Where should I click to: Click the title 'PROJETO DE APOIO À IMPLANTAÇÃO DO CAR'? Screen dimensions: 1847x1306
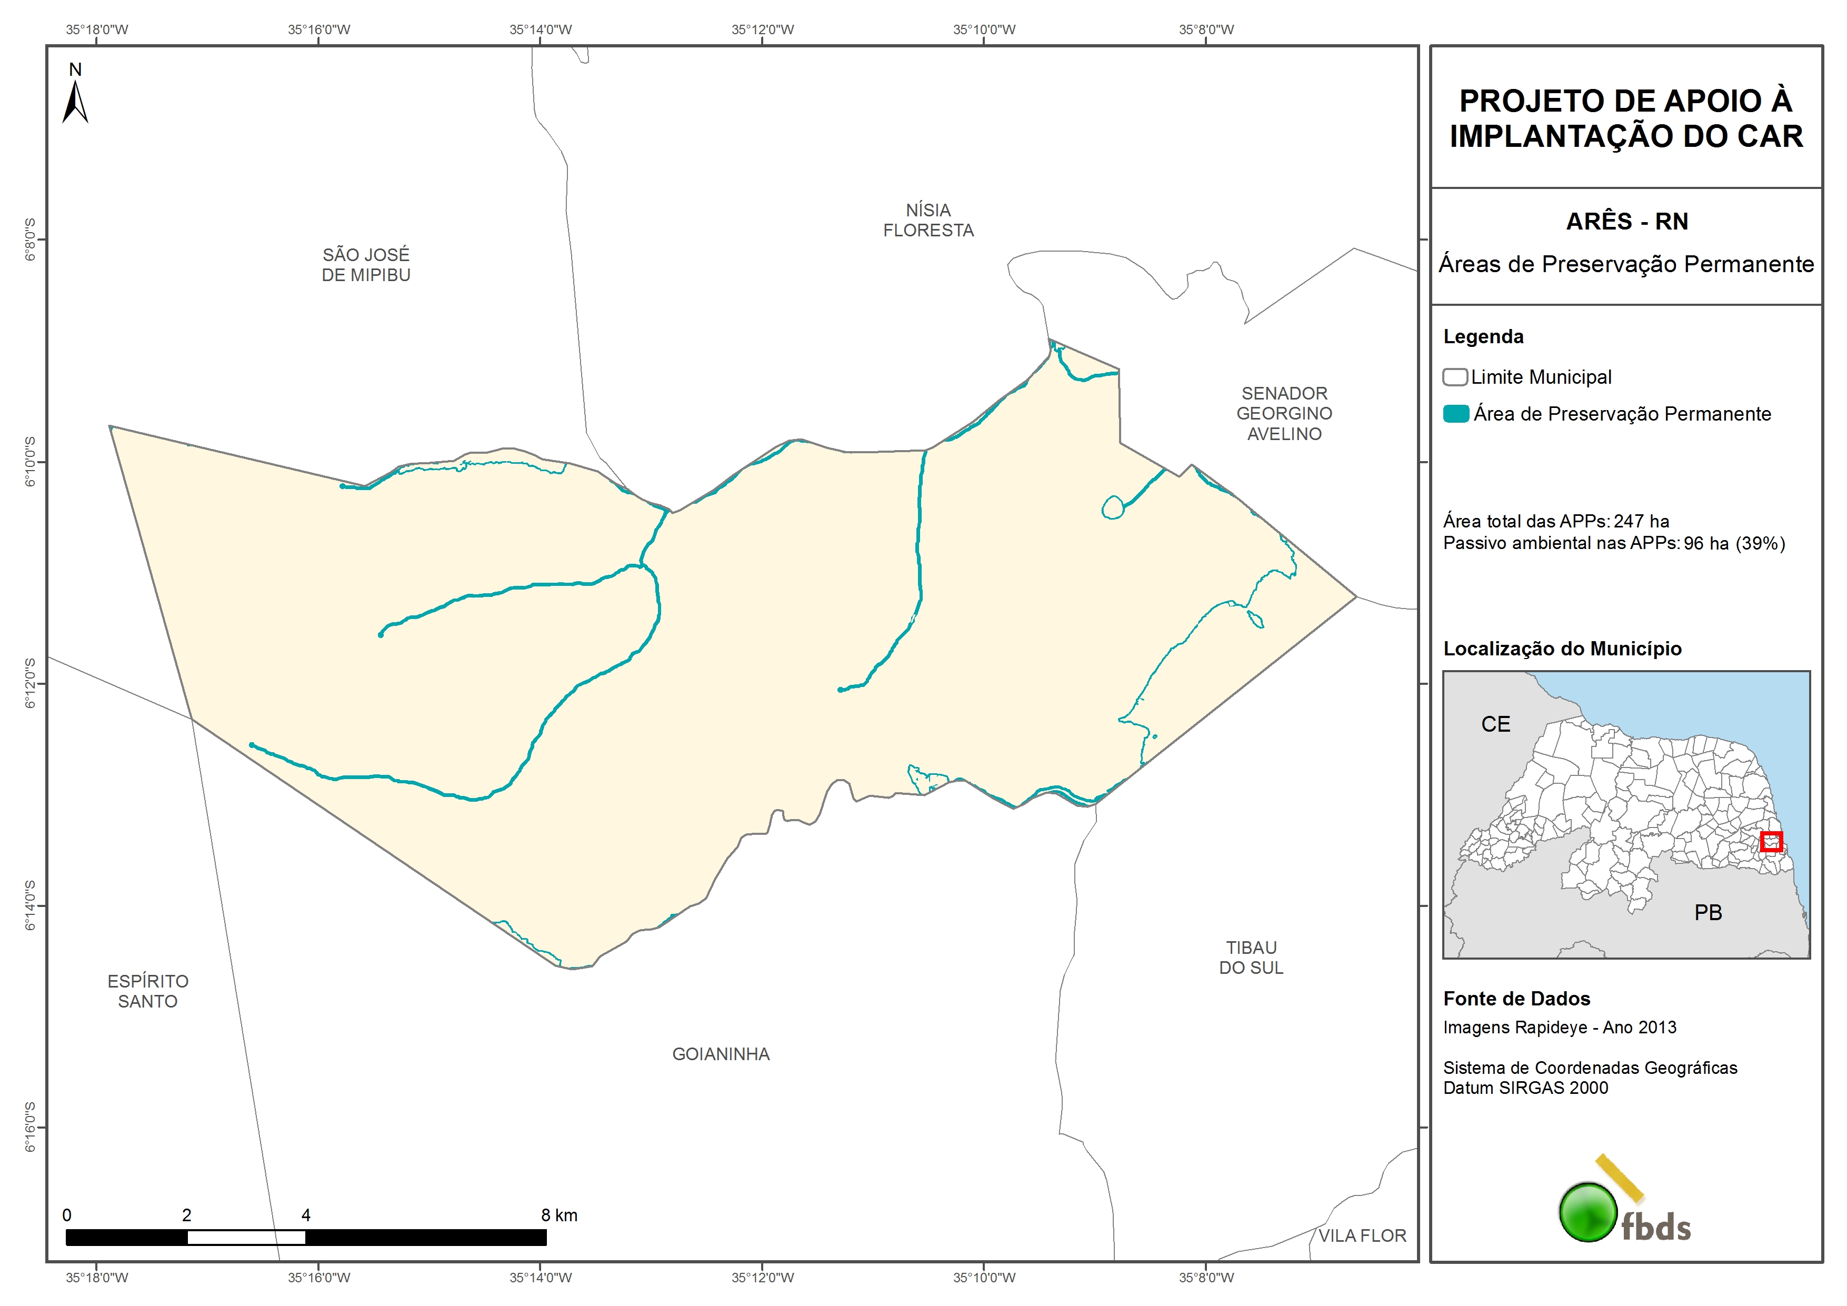point(1626,118)
